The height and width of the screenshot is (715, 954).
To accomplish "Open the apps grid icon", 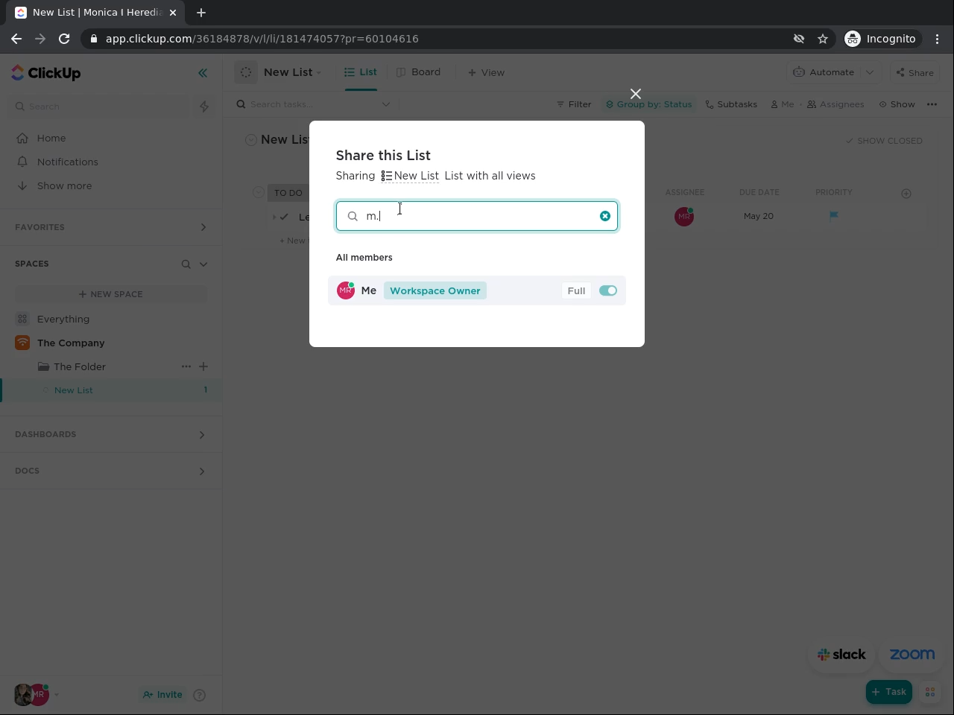I will pyautogui.click(x=930, y=692).
